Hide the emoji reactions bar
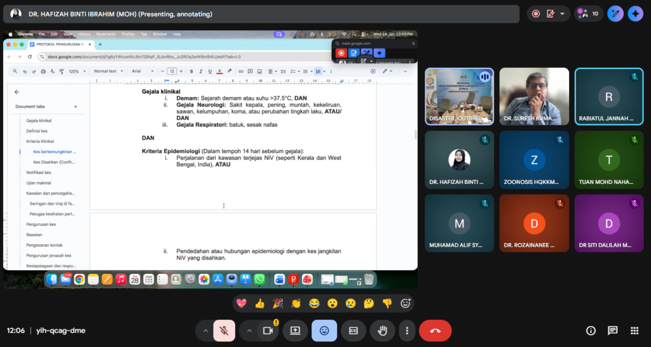651x347 pixels. coord(324,331)
